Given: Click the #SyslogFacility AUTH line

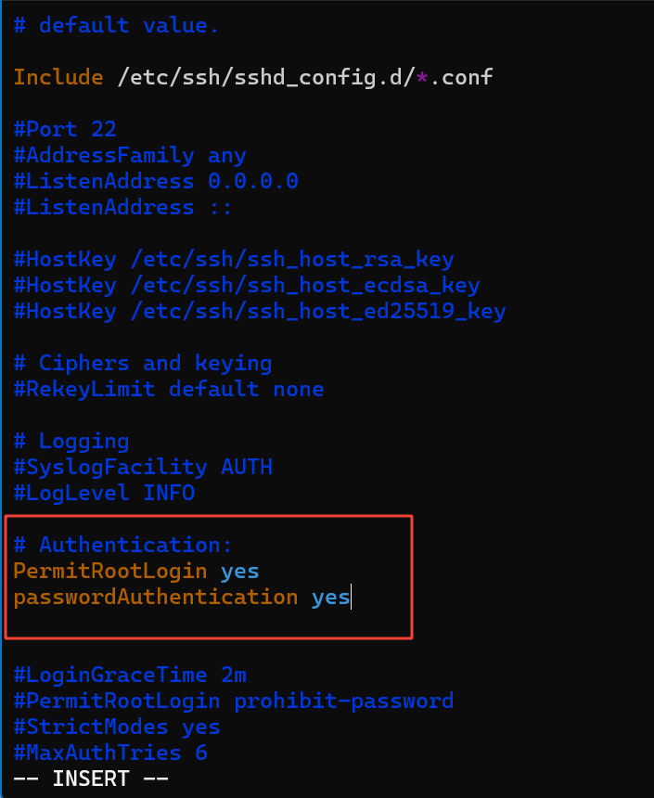Looking at the screenshot, I should (142, 467).
